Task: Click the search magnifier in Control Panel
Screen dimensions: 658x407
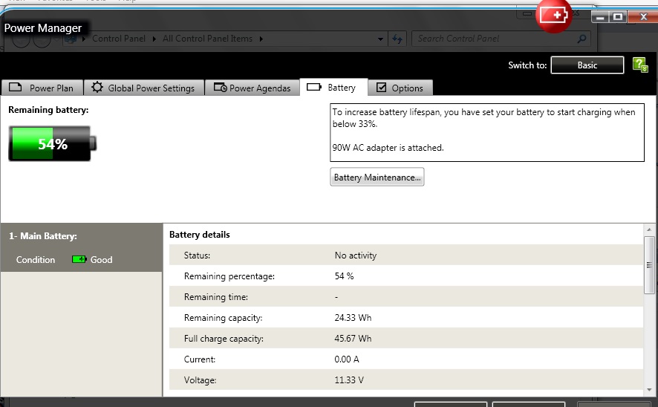Action: [582, 39]
